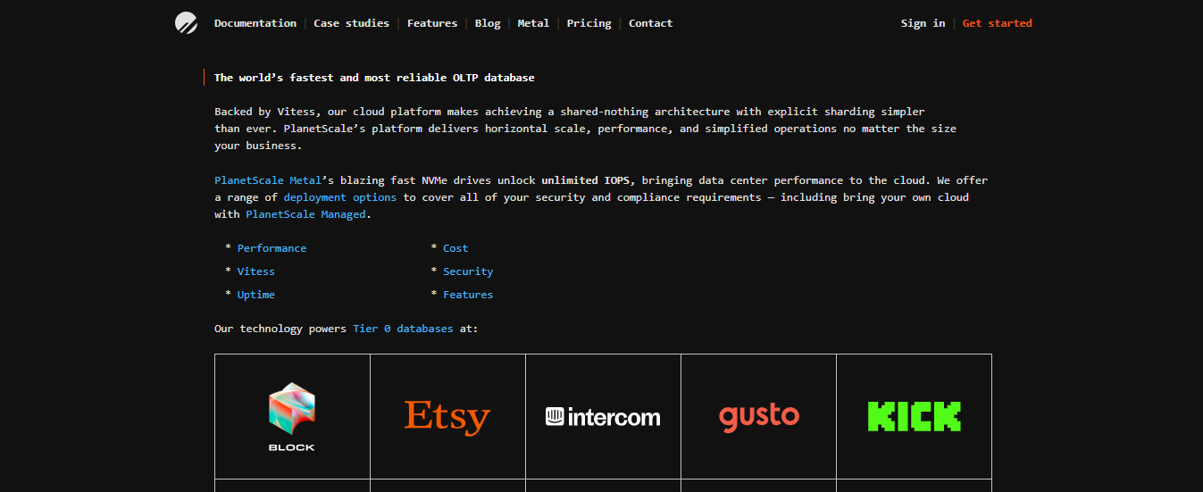Click the Intercom logo
The width and height of the screenshot is (1203, 492).
[603, 417]
